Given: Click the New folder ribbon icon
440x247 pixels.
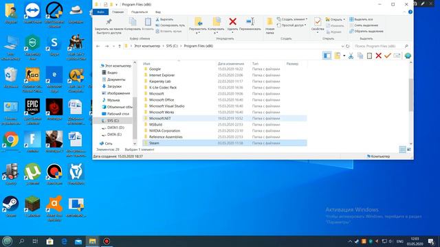Looking at the screenshot, I should click(269, 21).
